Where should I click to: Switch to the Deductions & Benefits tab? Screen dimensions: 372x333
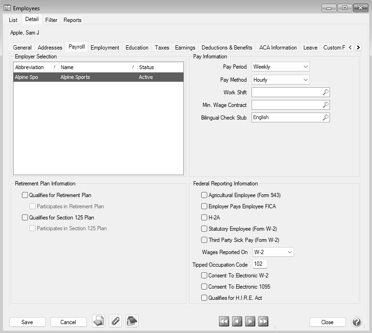[227, 48]
